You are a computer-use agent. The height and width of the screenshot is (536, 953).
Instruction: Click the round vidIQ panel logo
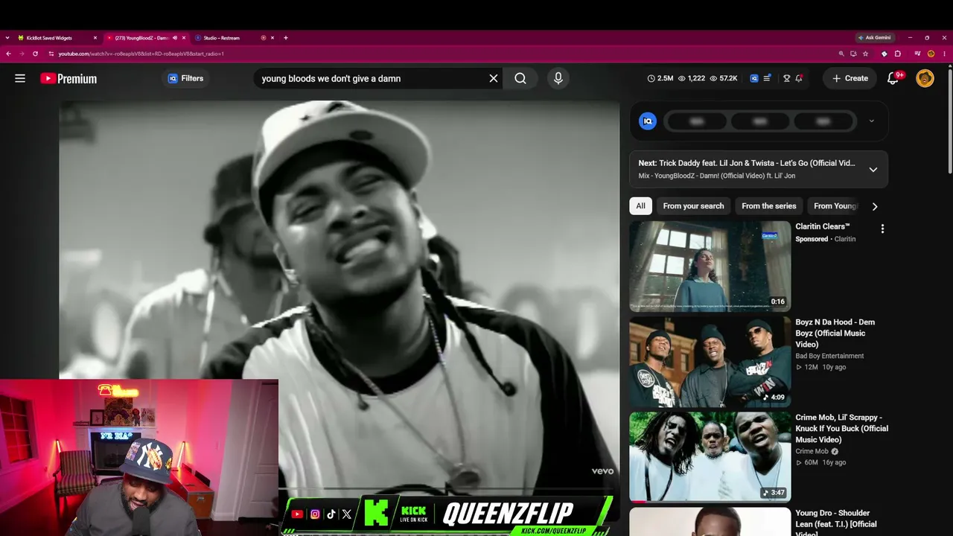pos(648,121)
